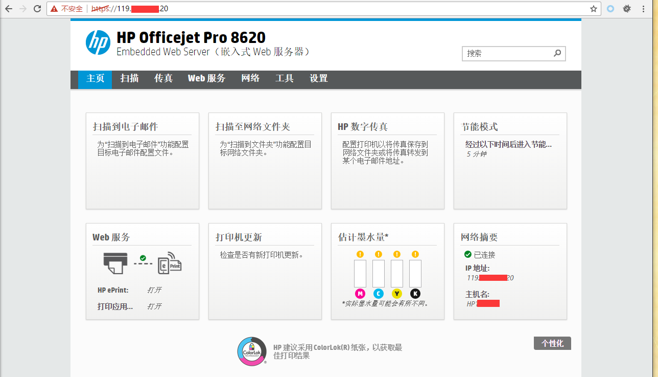The height and width of the screenshot is (377, 658).
Task: Click 经过以下时间后进入节能... text
Action: [508, 145]
